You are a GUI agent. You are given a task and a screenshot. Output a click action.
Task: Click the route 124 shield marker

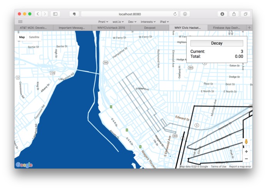click(x=53, y=73)
